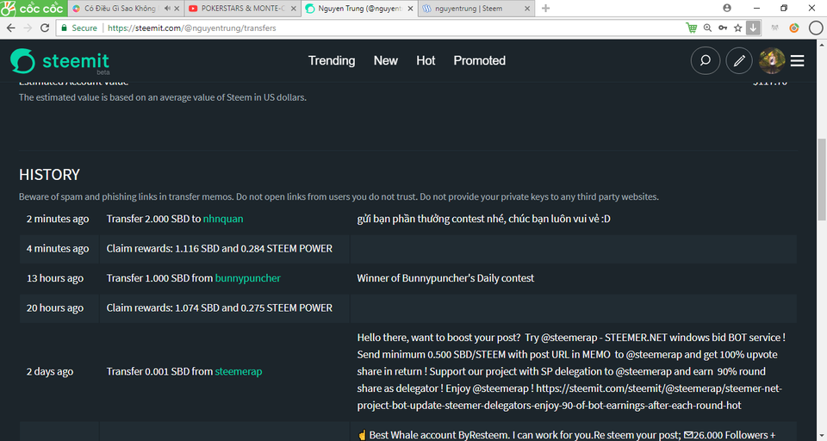Open Steemit search via magnifier circle
The width and height of the screenshot is (827, 441).
tap(706, 60)
